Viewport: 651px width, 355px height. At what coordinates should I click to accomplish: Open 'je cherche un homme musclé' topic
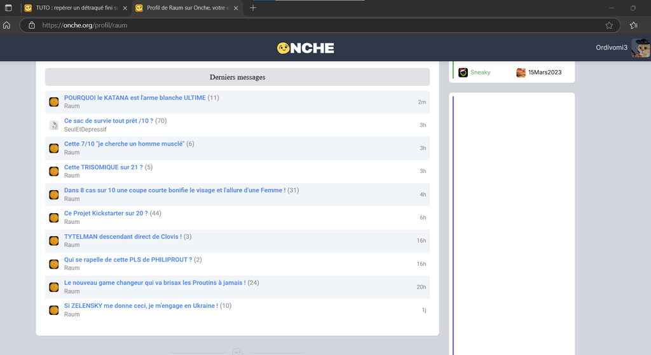[124, 144]
